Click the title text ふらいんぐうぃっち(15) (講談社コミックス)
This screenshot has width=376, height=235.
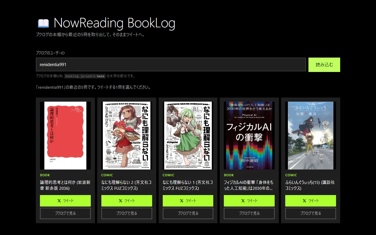tap(310, 185)
